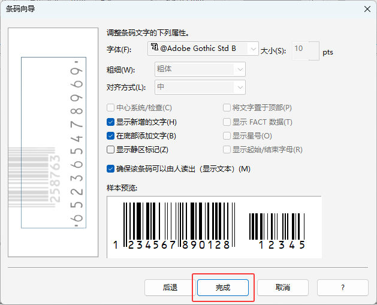377x305 pixels.
Task: Toggle 确保该条码可以由人读出 checkbox
Action: click(x=110, y=169)
